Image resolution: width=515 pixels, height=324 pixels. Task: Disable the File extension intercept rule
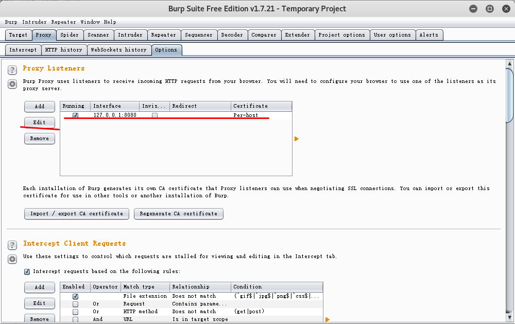[76, 296]
